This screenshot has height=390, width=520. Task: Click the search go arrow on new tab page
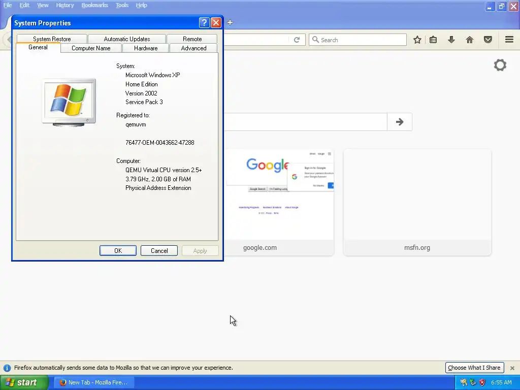tap(400, 122)
